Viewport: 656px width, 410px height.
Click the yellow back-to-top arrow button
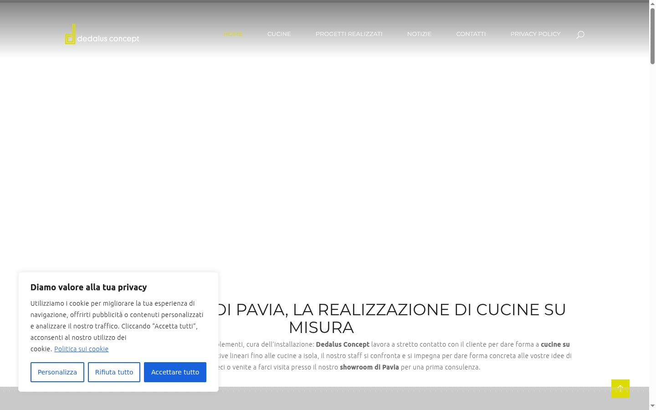point(620,389)
